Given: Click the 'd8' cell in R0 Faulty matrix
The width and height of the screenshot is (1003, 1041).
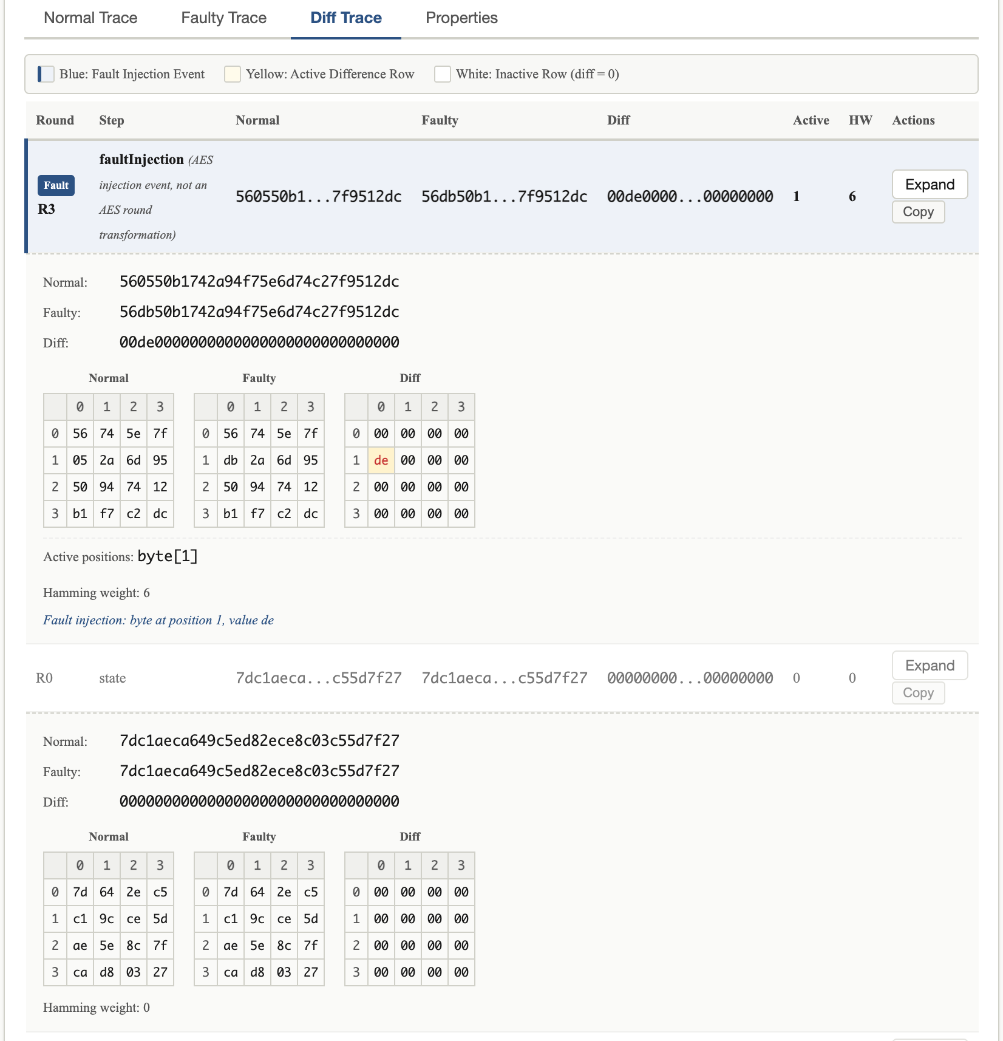Looking at the screenshot, I should (257, 972).
